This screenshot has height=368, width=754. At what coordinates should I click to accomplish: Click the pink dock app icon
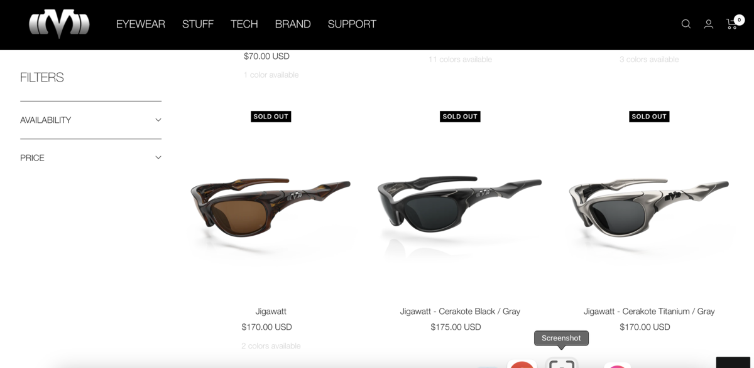(x=618, y=365)
